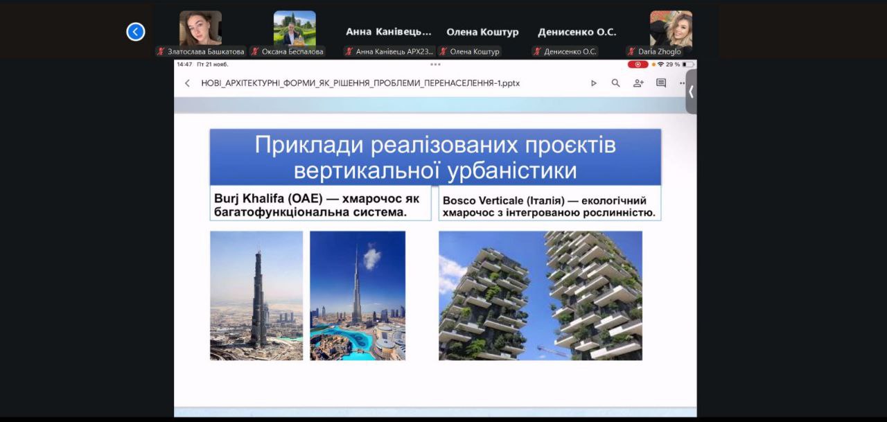Screen dimensions: 887x422
Task: Click the previous participants arrow button
Action: tap(136, 32)
